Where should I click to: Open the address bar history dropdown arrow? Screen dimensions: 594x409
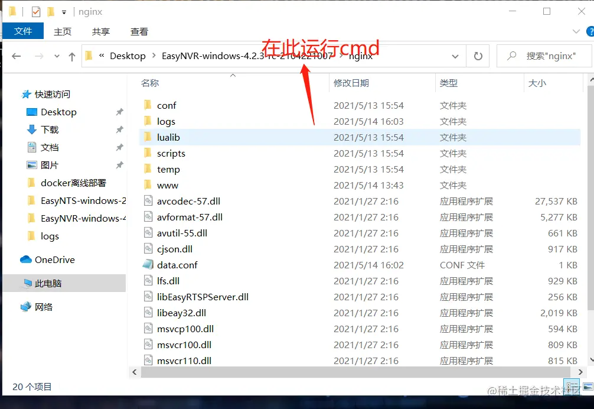click(455, 57)
